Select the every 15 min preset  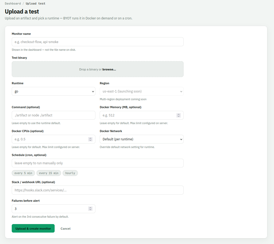coord(49,173)
